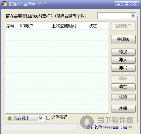
Task: Click the 导出 export button
Action: point(123,68)
